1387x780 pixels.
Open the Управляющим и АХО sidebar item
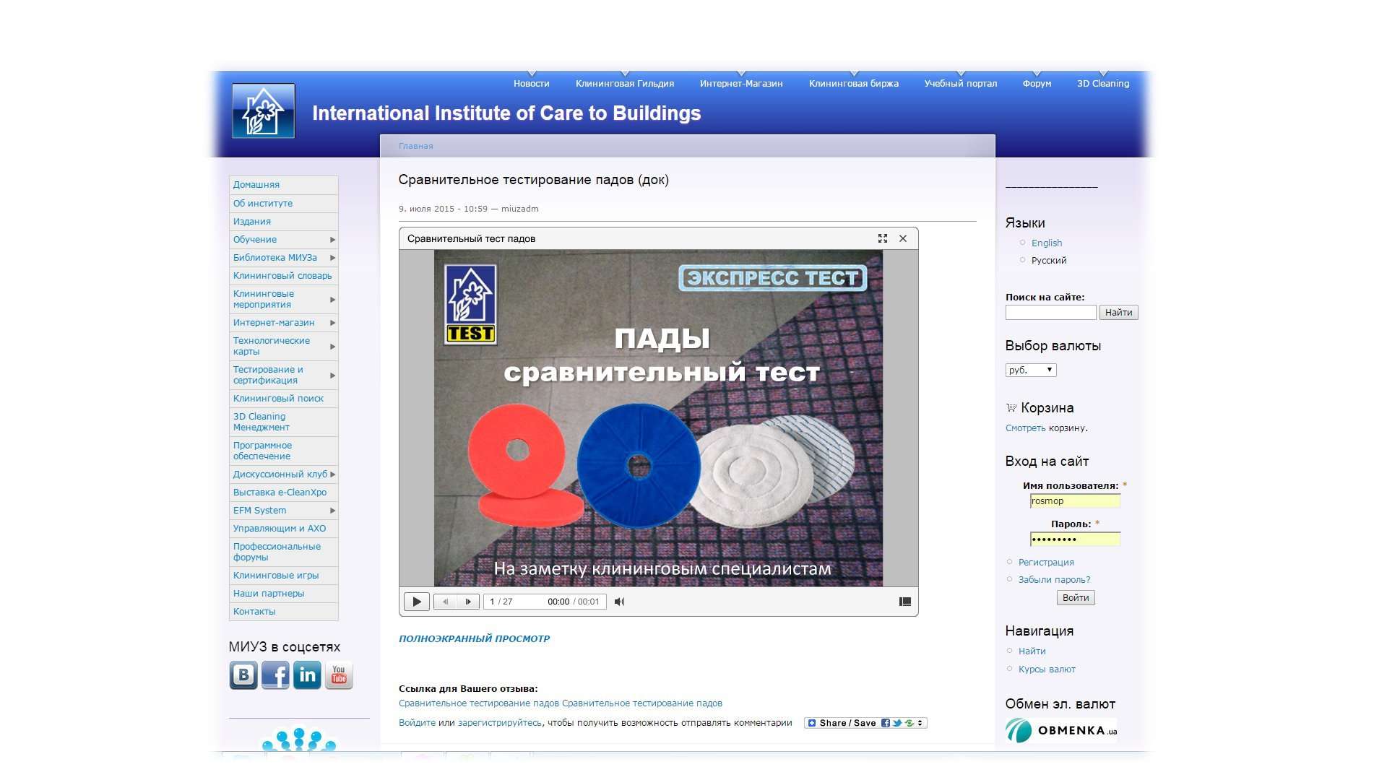point(283,529)
